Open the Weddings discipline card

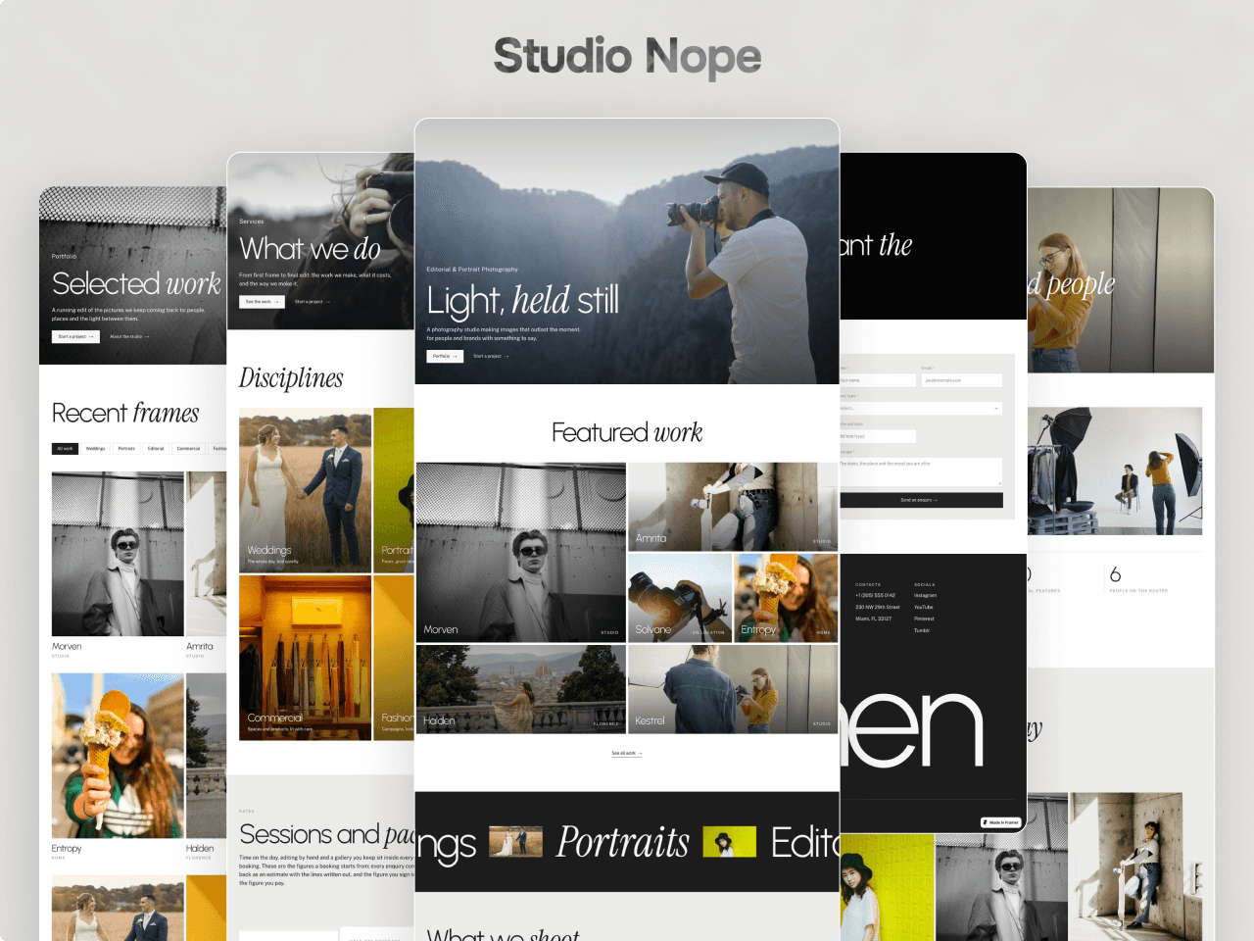(x=305, y=490)
